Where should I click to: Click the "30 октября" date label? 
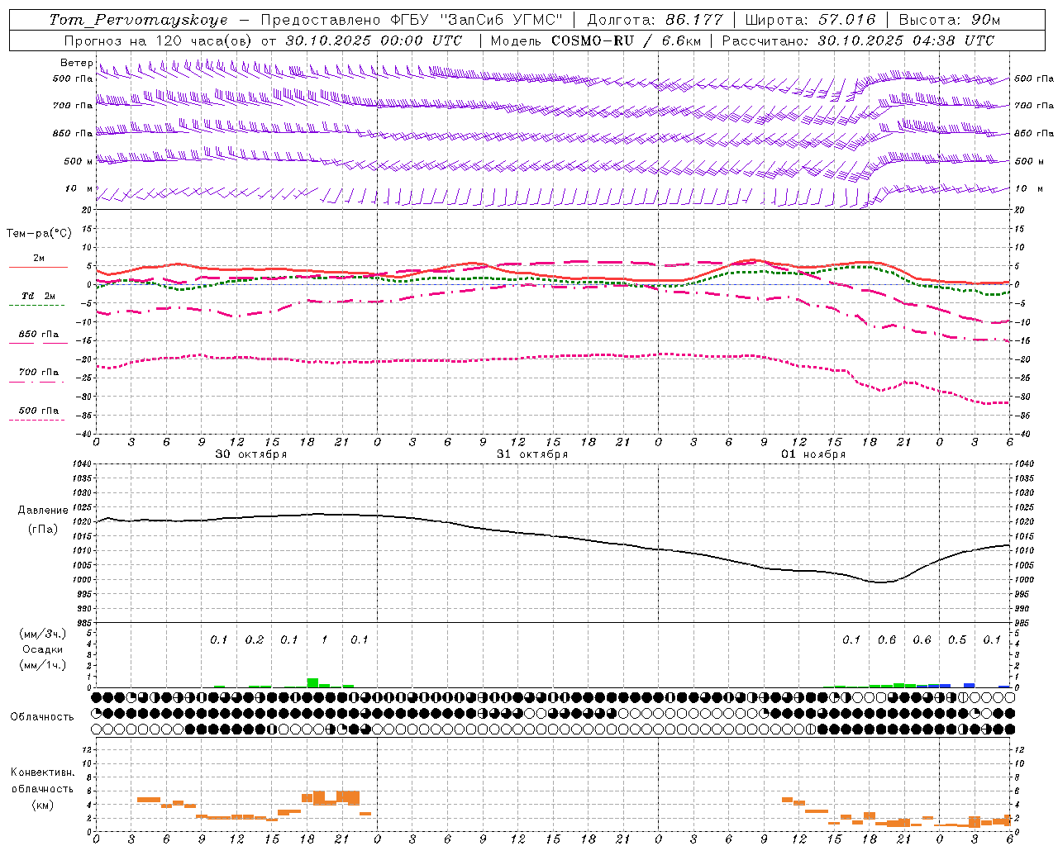click(x=251, y=454)
